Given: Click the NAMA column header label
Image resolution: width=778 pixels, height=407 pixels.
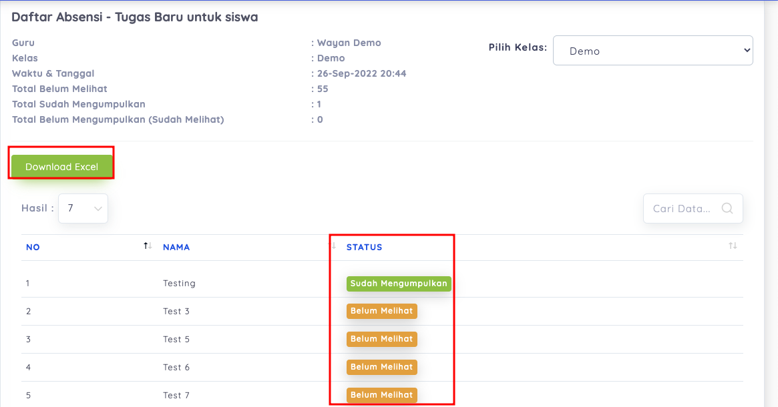Looking at the screenshot, I should pyautogui.click(x=176, y=247).
